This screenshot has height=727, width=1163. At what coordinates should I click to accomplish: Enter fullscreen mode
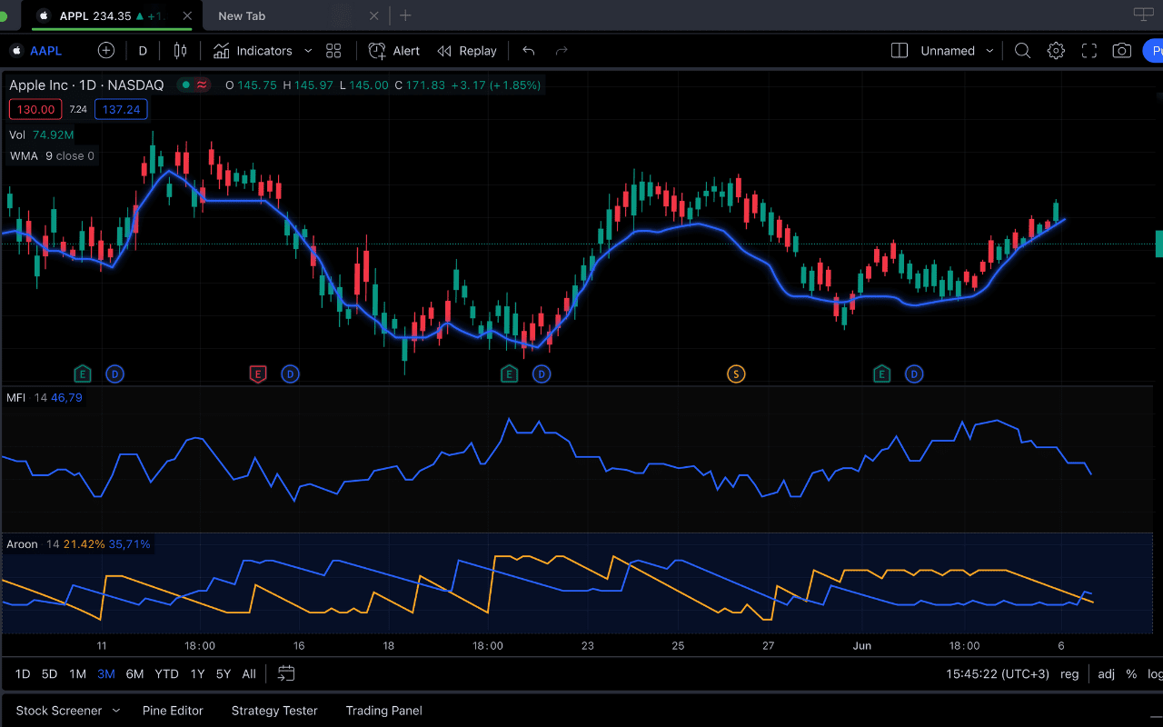click(1089, 51)
